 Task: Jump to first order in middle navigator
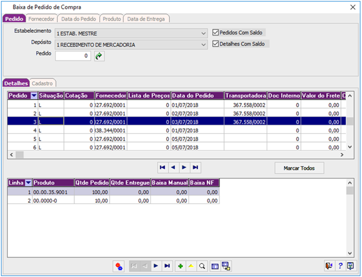click(x=163, y=168)
